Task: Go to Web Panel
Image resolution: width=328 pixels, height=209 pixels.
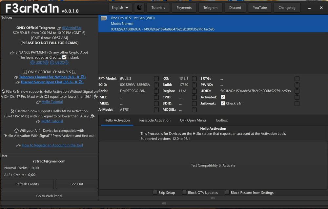Action: (49, 196)
